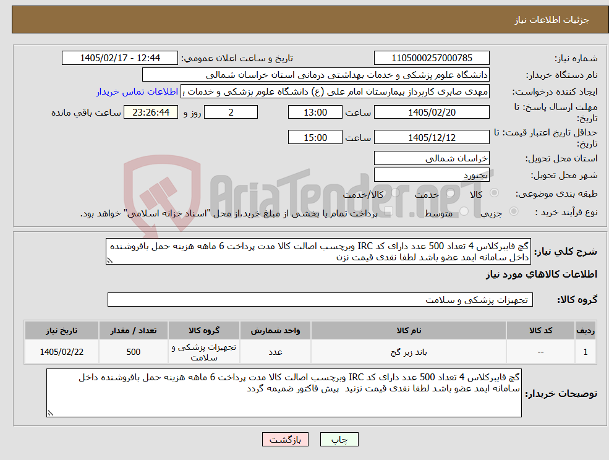
Task: Select the متوسط purchase type radio
Action: click(464, 211)
